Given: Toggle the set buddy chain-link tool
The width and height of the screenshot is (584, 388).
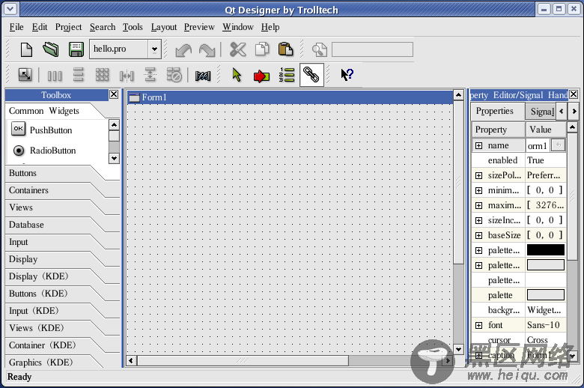Looking at the screenshot, I should 311,75.
